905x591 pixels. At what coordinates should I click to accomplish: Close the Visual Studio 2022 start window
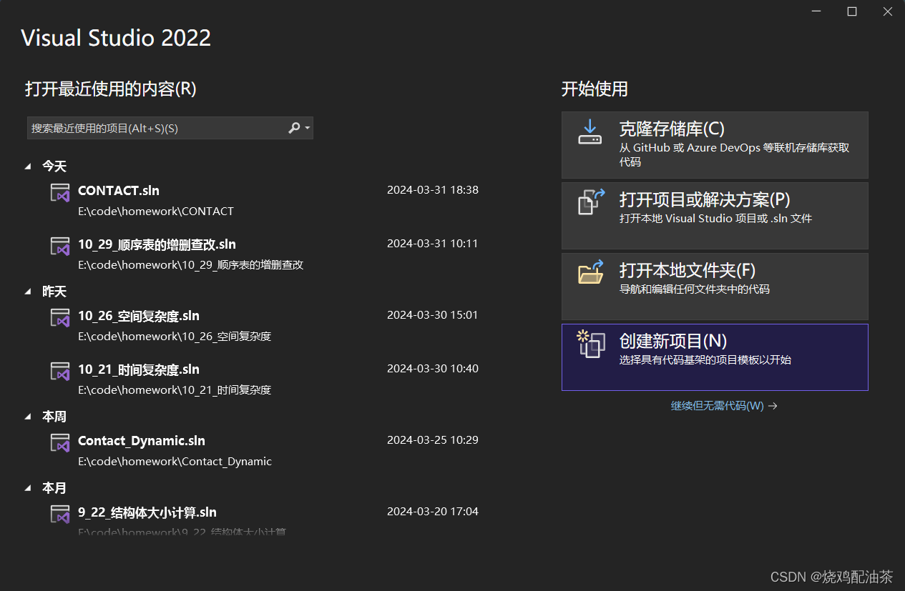[x=887, y=11]
